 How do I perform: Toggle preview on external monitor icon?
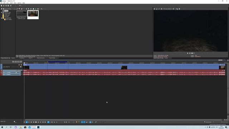[157, 9]
